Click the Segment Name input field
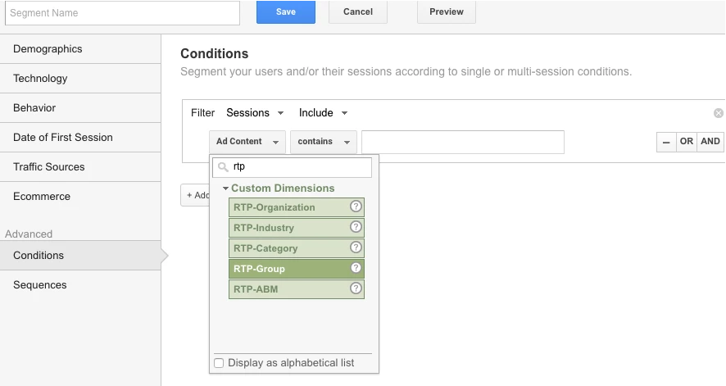This screenshot has height=386, width=726. (x=123, y=13)
